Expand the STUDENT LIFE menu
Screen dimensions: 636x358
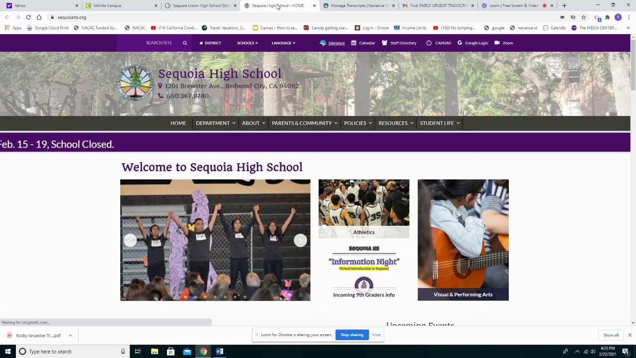[x=440, y=123]
